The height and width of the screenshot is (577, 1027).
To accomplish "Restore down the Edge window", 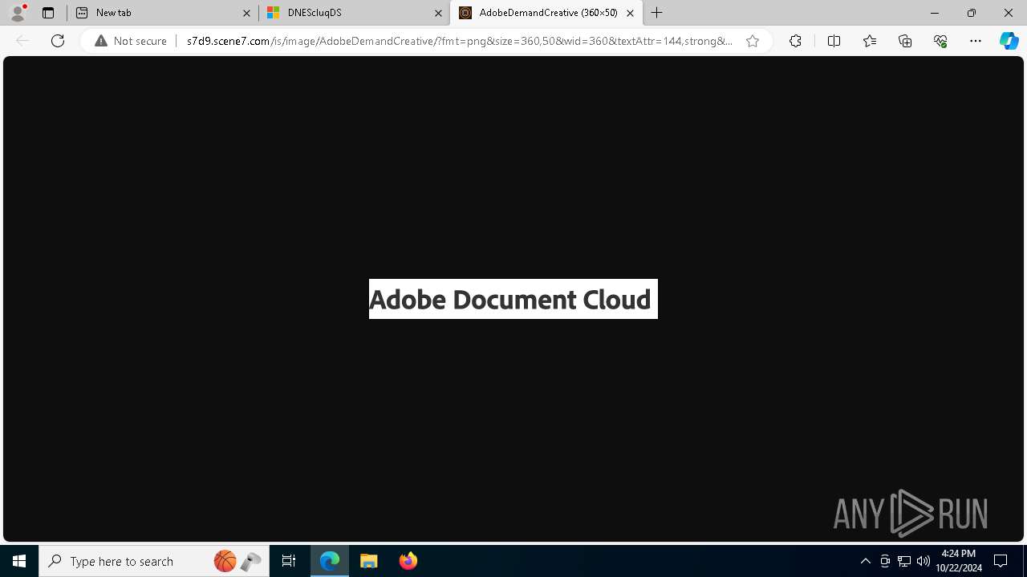I will [972, 13].
